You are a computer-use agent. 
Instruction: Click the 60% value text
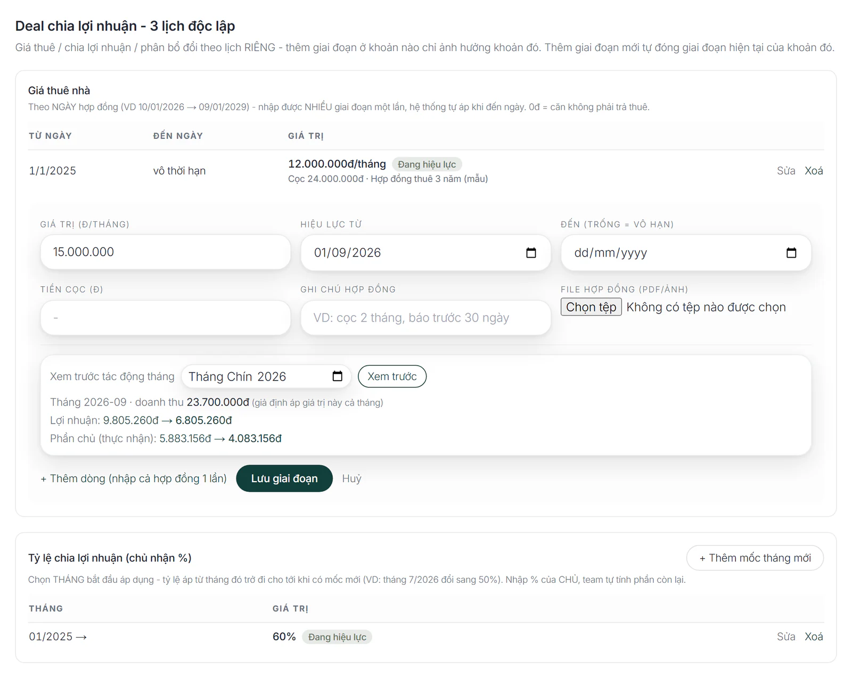pyautogui.click(x=284, y=637)
